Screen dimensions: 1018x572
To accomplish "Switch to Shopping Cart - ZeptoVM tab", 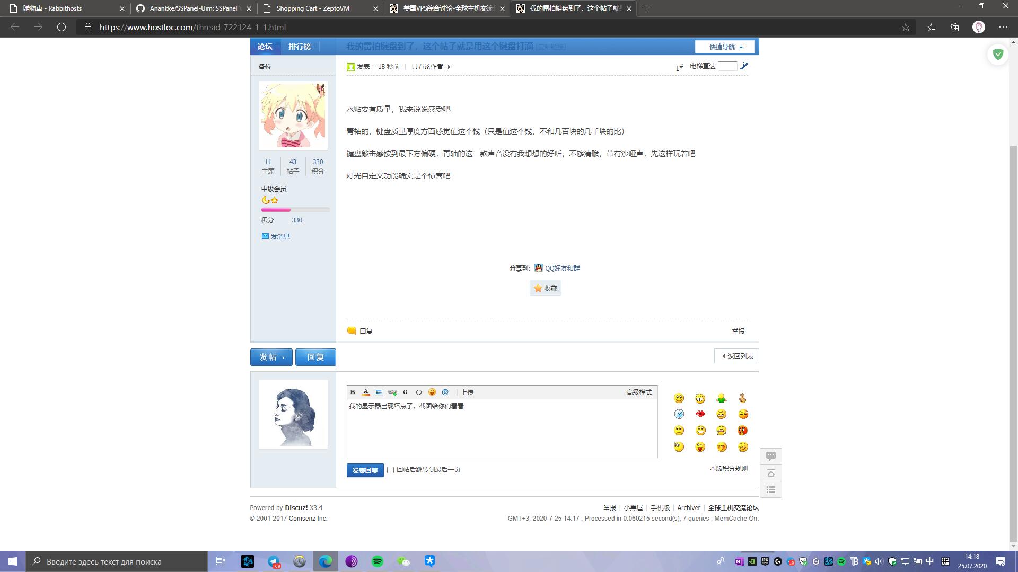I will pyautogui.click(x=313, y=8).
